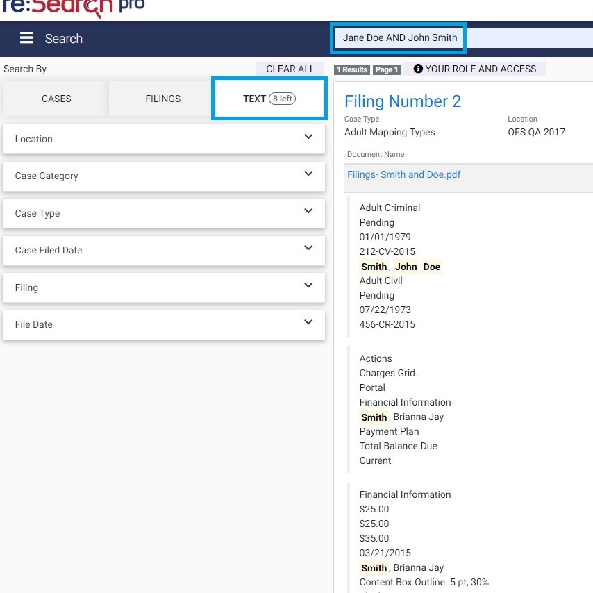Switch to the FILINGS tab
Screen dimensions: 593x593
162,99
